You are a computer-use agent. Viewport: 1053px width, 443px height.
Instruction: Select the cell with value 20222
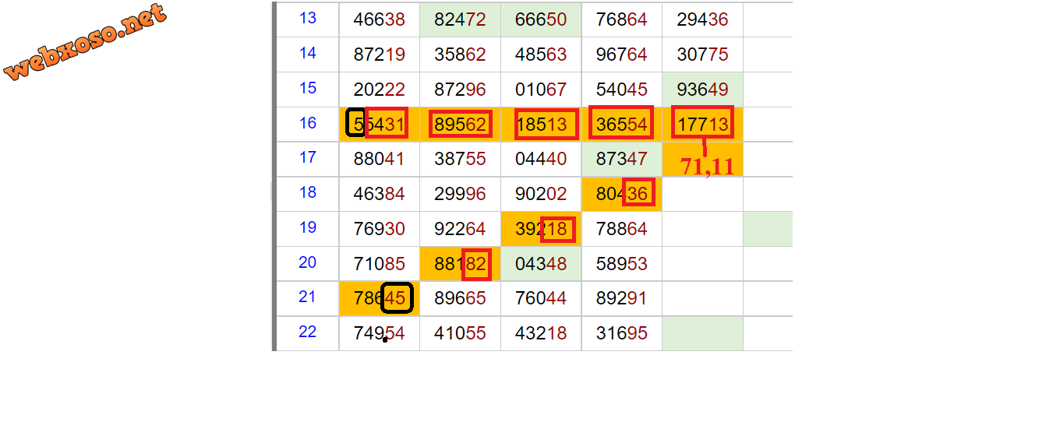pos(379,90)
